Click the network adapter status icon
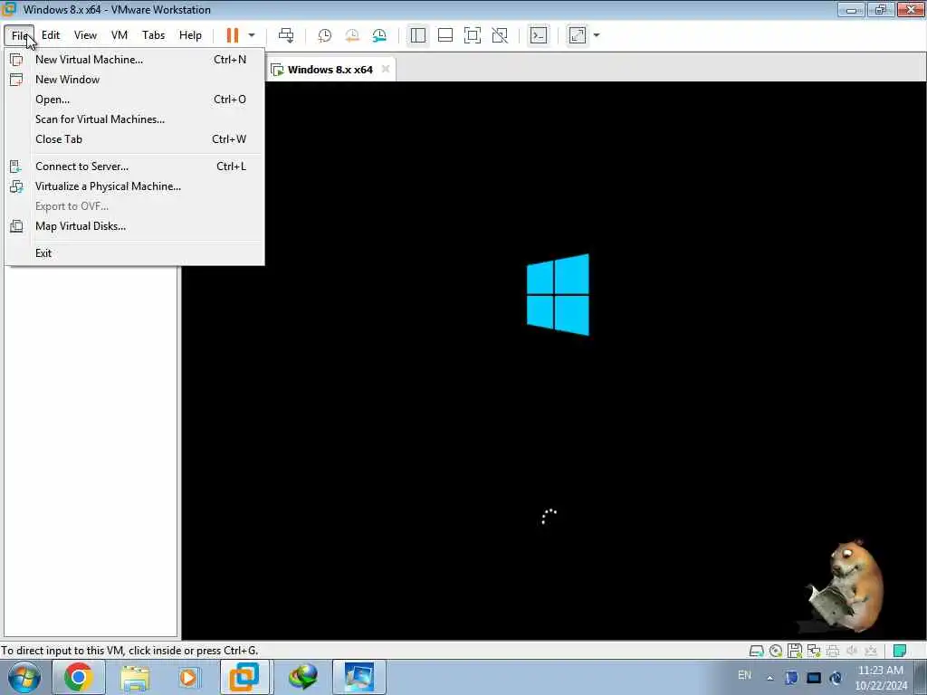Viewport: 927px width, 695px height. pos(814,651)
